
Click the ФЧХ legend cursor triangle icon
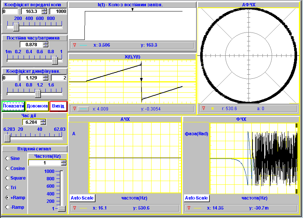pyautogui.click(x=189, y=208)
